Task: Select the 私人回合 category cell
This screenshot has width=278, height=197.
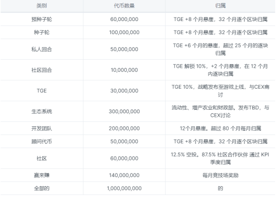Action: coord(42,49)
